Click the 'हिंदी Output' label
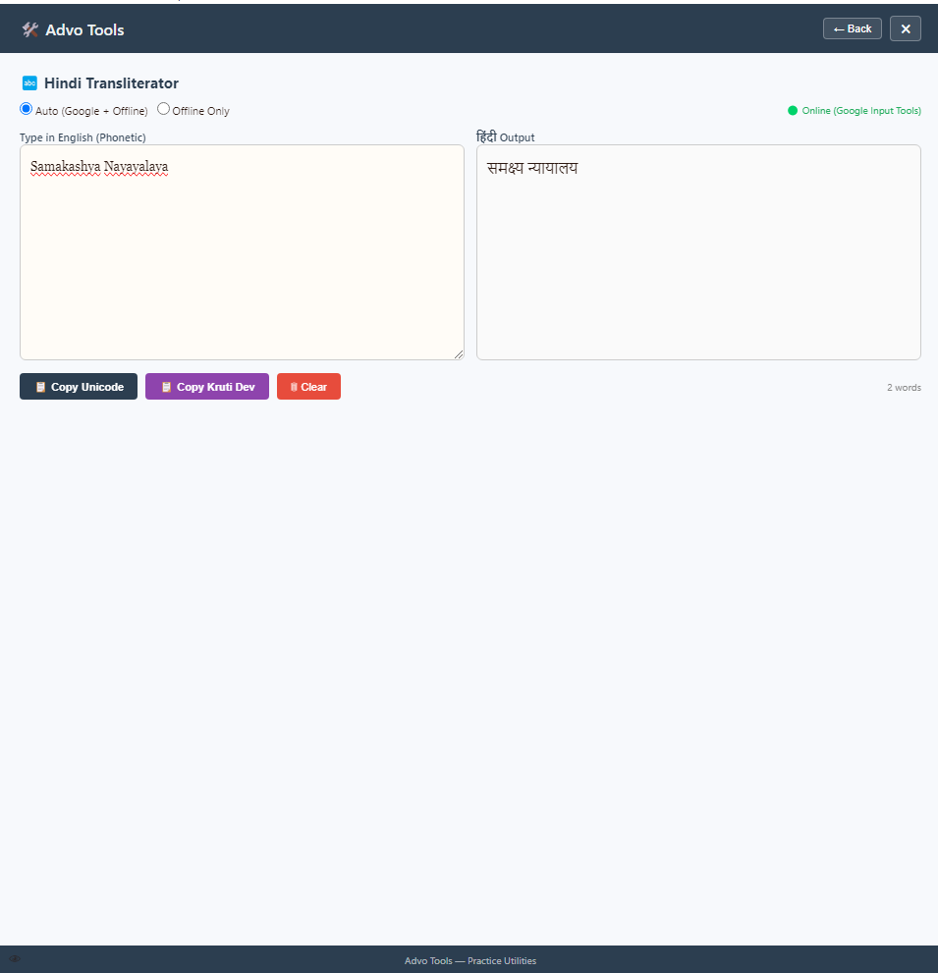Screen dimensions: 938x973 (x=505, y=137)
